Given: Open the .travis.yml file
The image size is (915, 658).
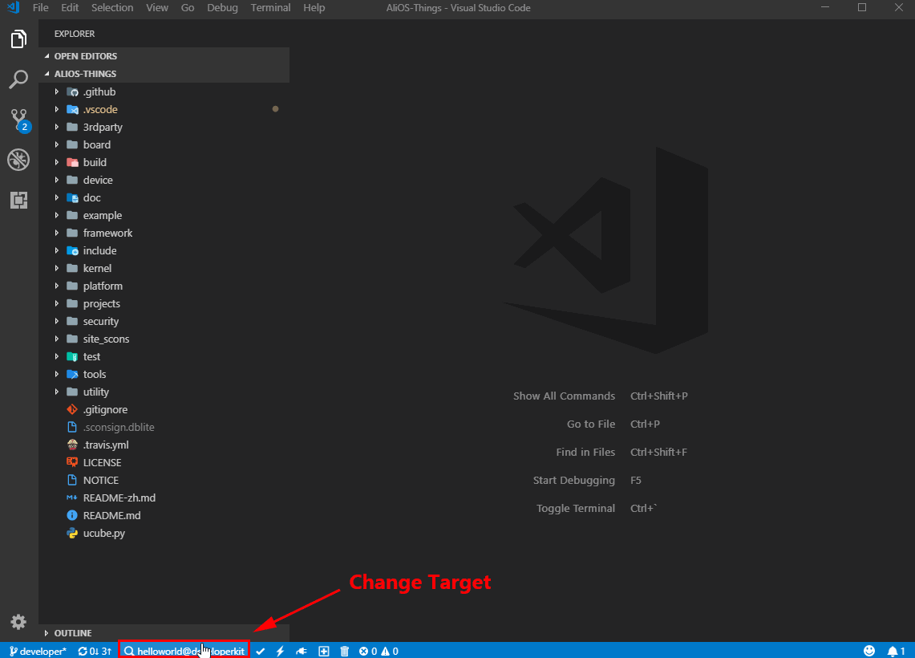Looking at the screenshot, I should point(164,445).
